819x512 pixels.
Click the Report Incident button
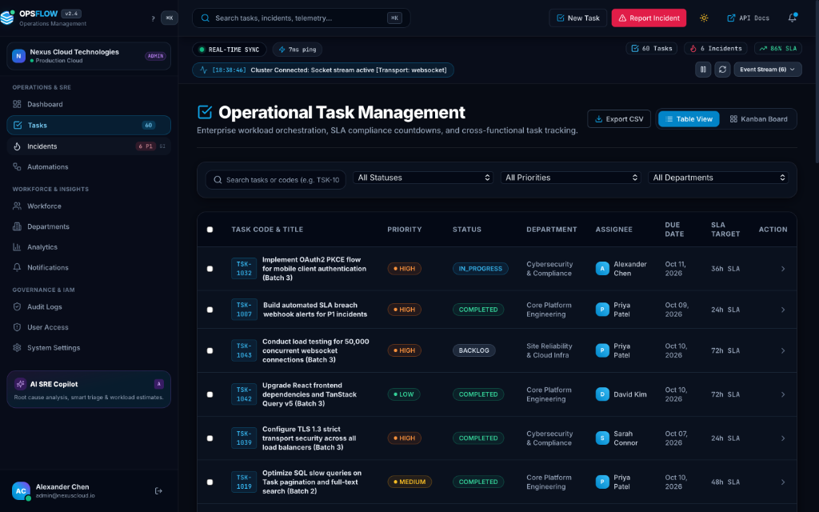click(649, 18)
